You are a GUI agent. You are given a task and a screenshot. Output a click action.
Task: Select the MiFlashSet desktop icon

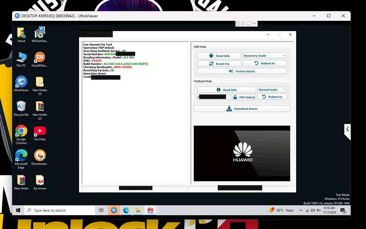pos(40,35)
